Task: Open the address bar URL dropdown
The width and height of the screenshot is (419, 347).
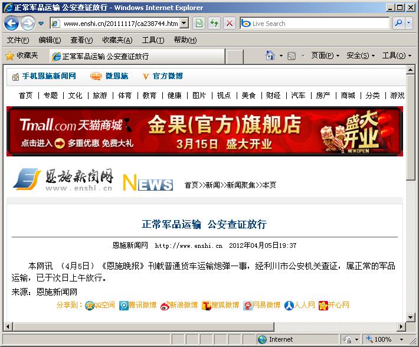Action: 184,24
